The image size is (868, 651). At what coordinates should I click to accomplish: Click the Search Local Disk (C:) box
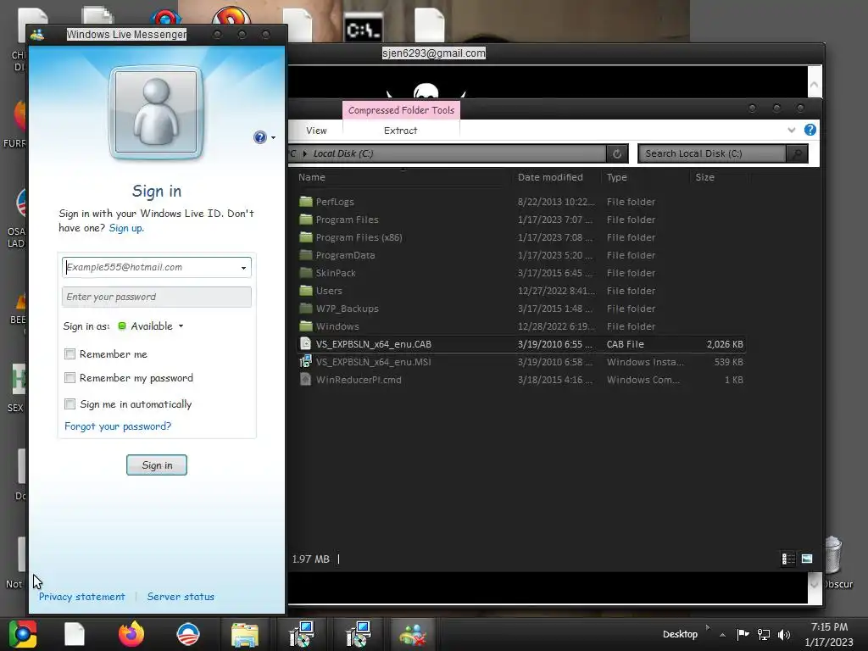click(712, 153)
